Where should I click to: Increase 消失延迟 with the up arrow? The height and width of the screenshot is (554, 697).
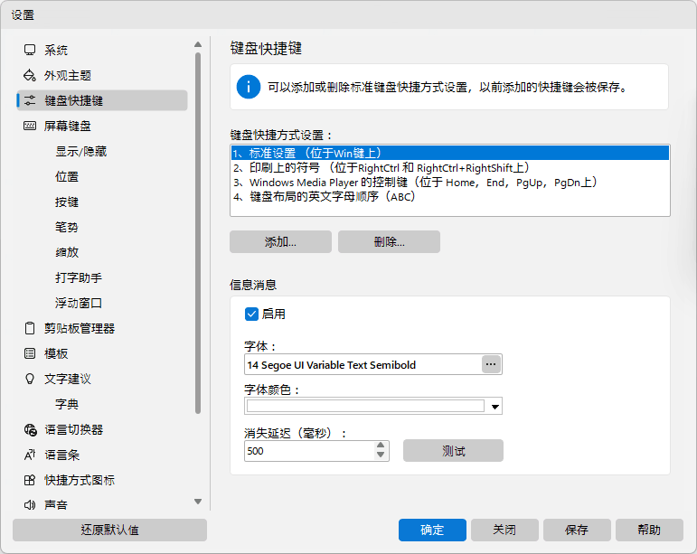pos(381,446)
